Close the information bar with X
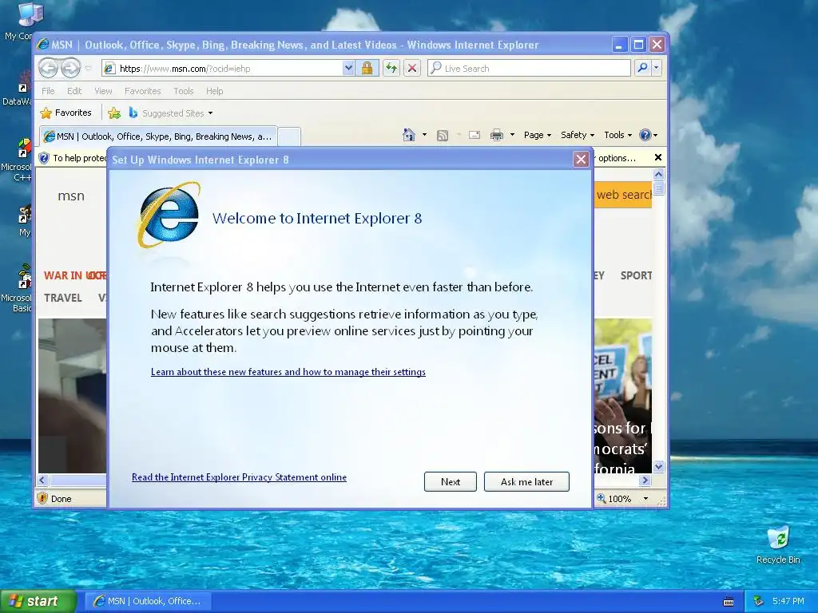The width and height of the screenshot is (818, 613). tap(658, 157)
